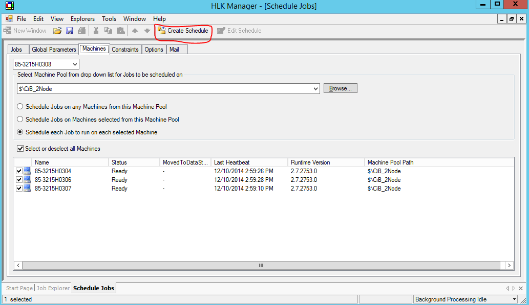Screen dimensions: 529x305
Task: Minimize the inner Schedule Jobs window
Action: tap(502, 19)
